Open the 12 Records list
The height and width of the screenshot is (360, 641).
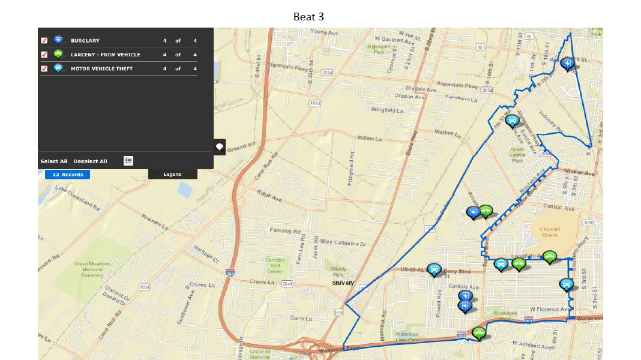pyautogui.click(x=67, y=175)
